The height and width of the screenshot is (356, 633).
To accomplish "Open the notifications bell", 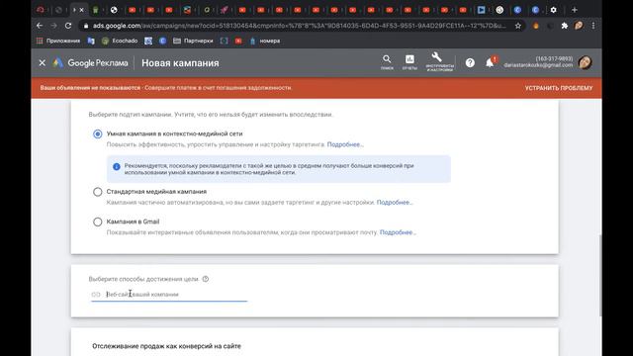I will click(x=490, y=63).
